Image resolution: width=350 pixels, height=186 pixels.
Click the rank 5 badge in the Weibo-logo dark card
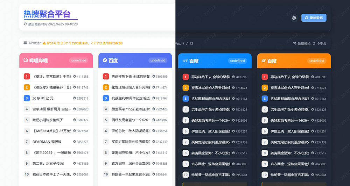tap(265, 120)
